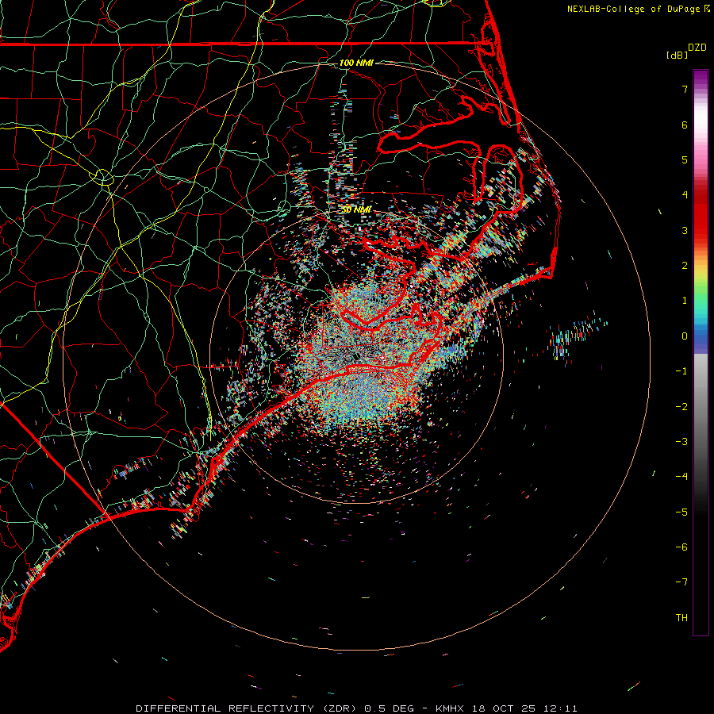Click the -6 value on the color scale

point(681,547)
